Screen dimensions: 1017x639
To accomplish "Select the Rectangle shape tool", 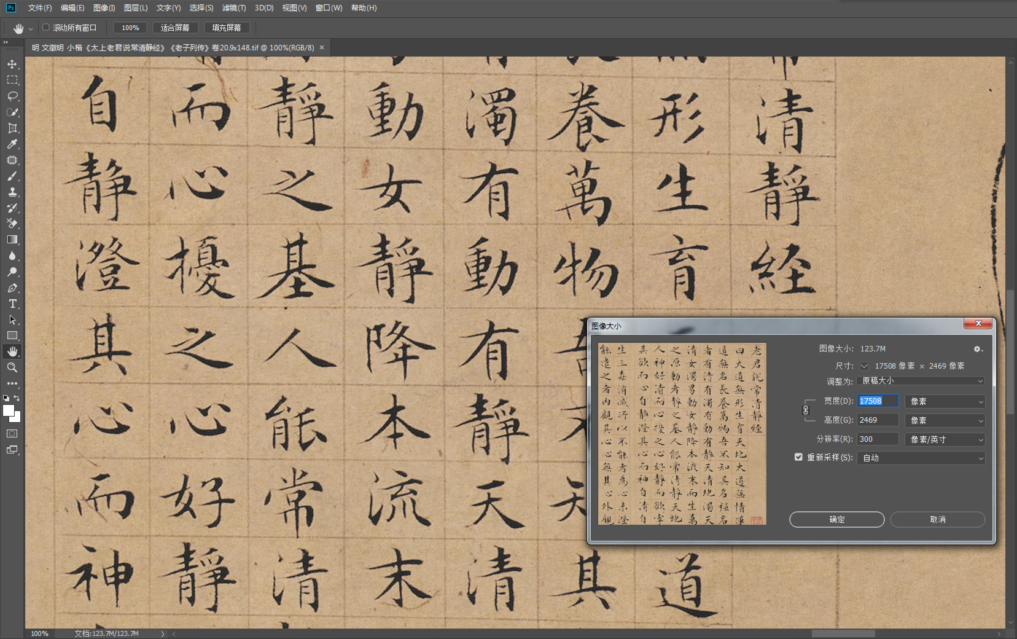I will 12,335.
